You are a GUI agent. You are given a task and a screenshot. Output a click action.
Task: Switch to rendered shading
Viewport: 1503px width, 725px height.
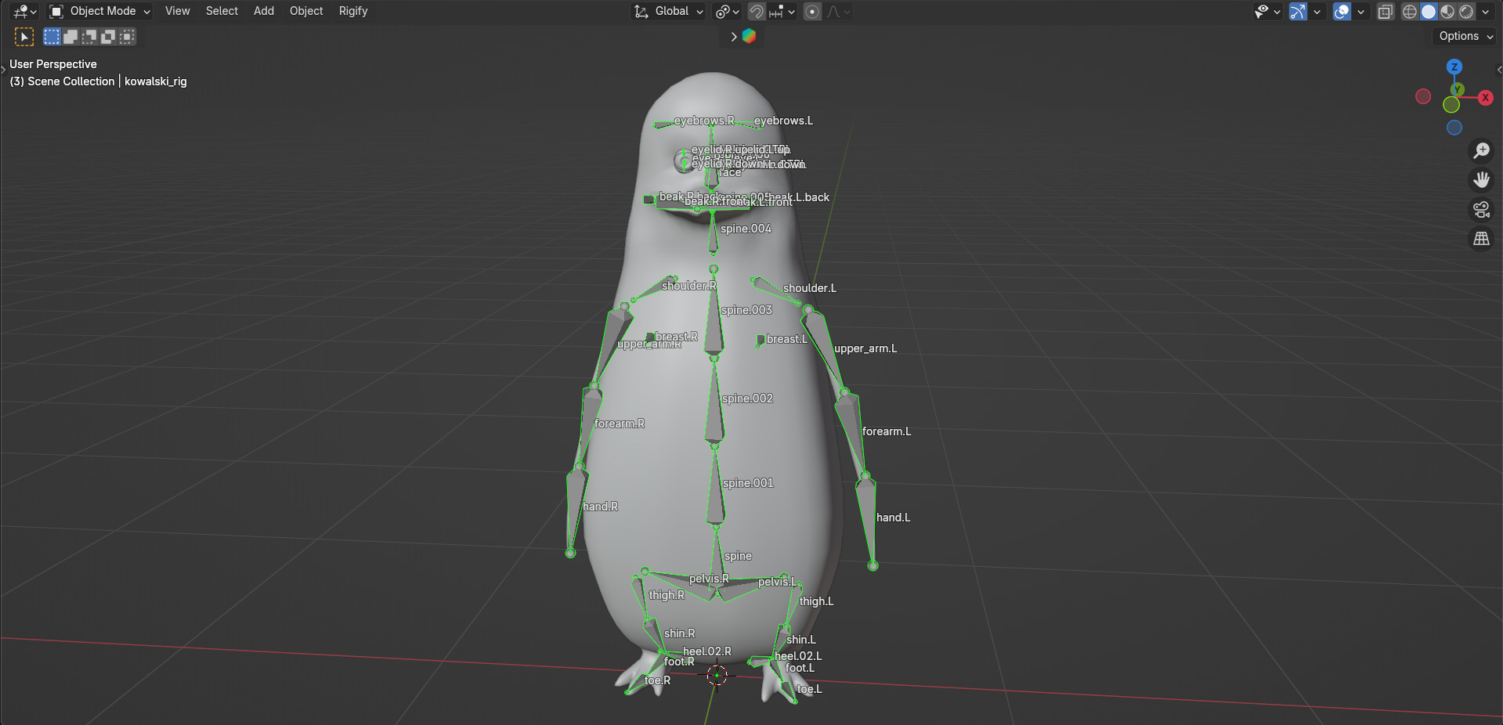point(1466,11)
